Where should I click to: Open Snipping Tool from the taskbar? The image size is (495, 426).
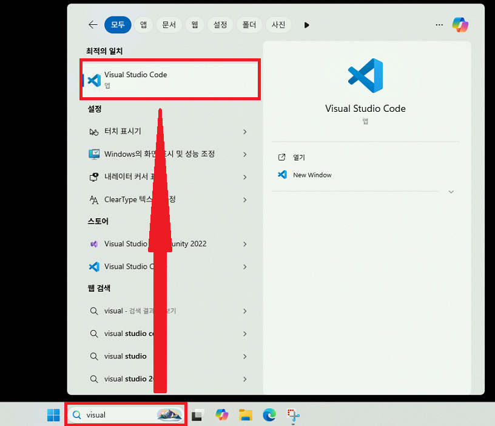tap(293, 414)
